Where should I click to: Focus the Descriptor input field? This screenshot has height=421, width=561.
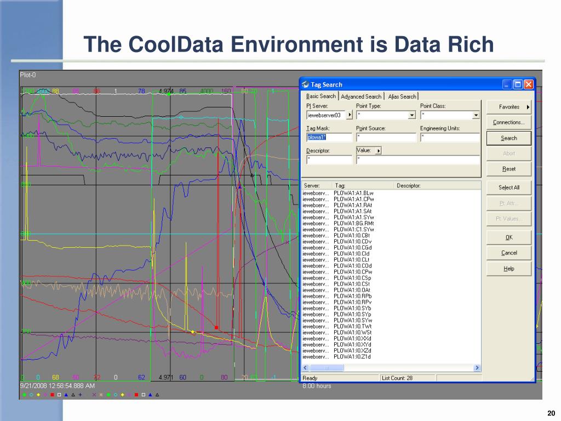pos(329,160)
